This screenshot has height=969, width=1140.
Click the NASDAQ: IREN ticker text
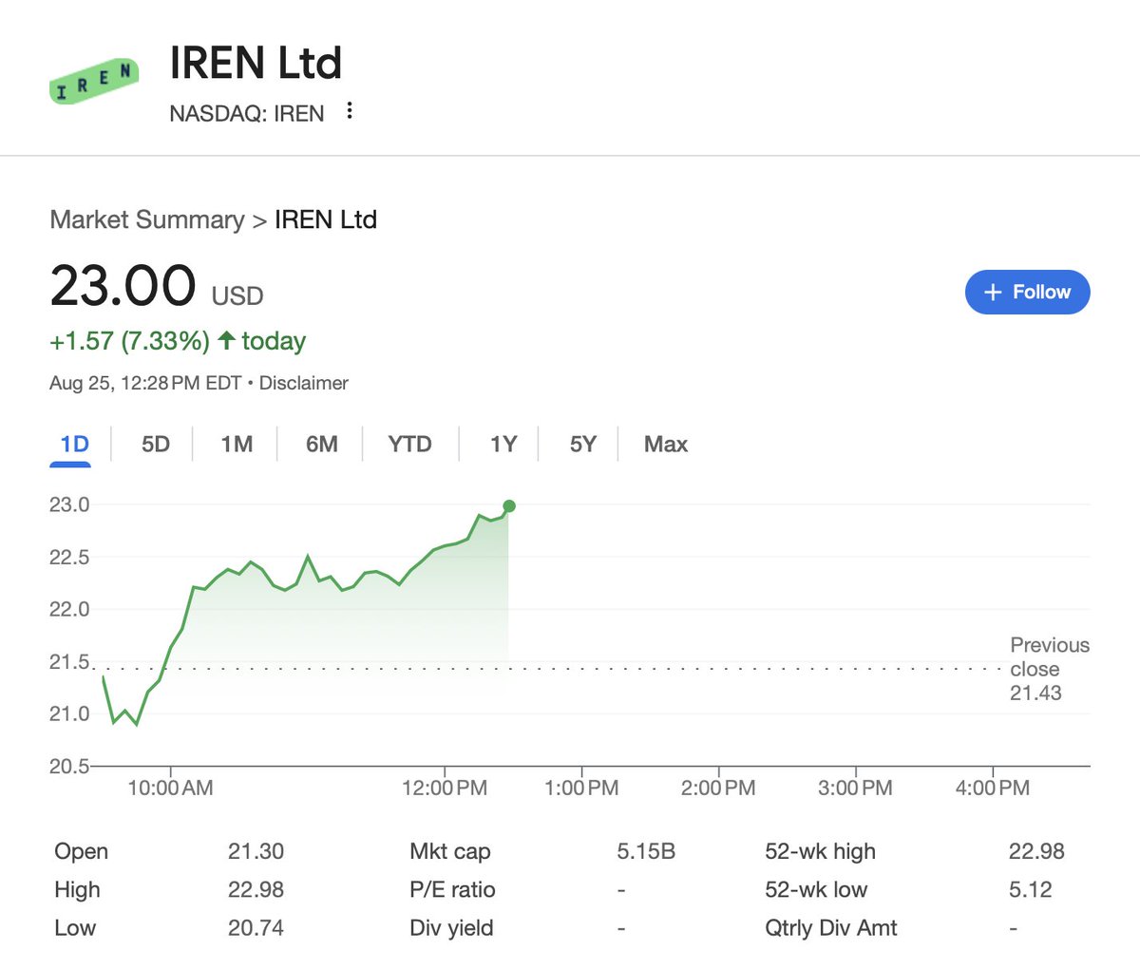click(247, 113)
